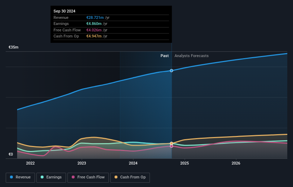This screenshot has height=187, width=293.
Task: Click the orange Cash From Op legend dot
Action: point(116,177)
